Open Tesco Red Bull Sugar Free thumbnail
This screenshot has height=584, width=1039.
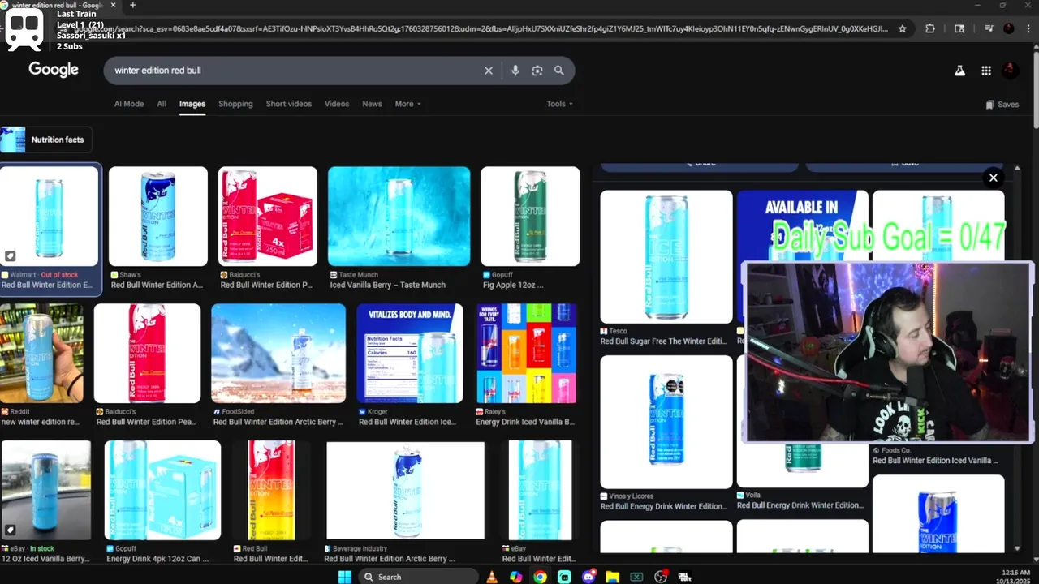click(x=666, y=257)
